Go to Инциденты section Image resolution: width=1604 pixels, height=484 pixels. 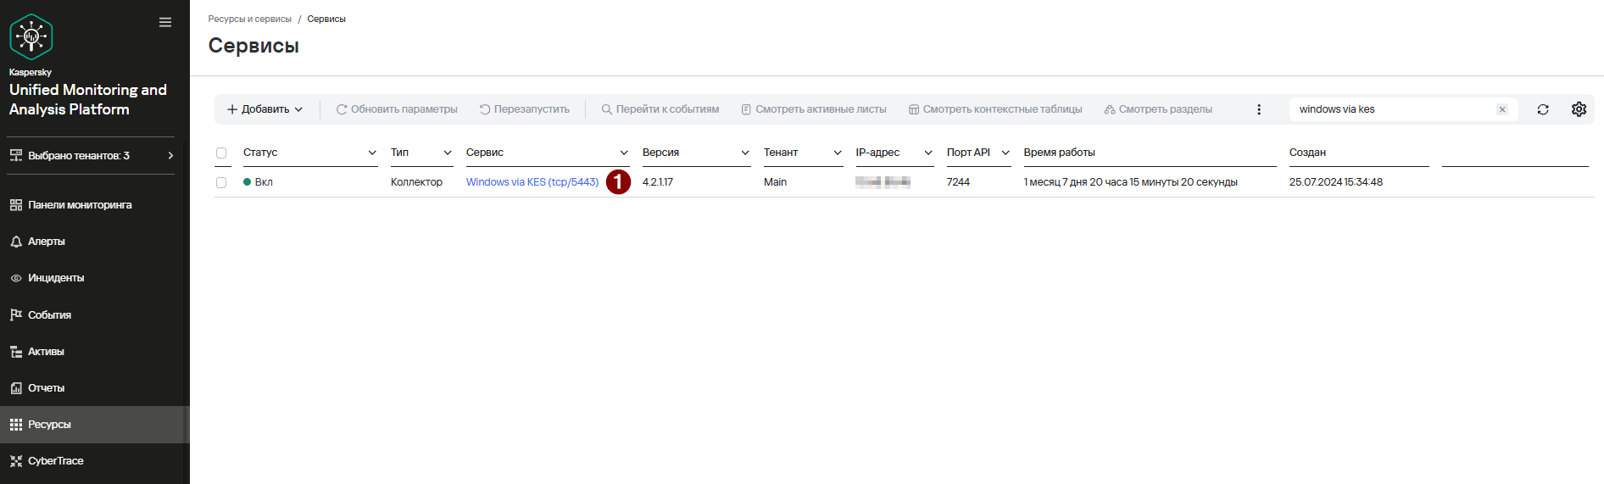coord(56,278)
